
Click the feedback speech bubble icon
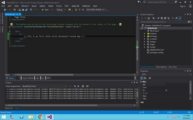pos(145,2)
